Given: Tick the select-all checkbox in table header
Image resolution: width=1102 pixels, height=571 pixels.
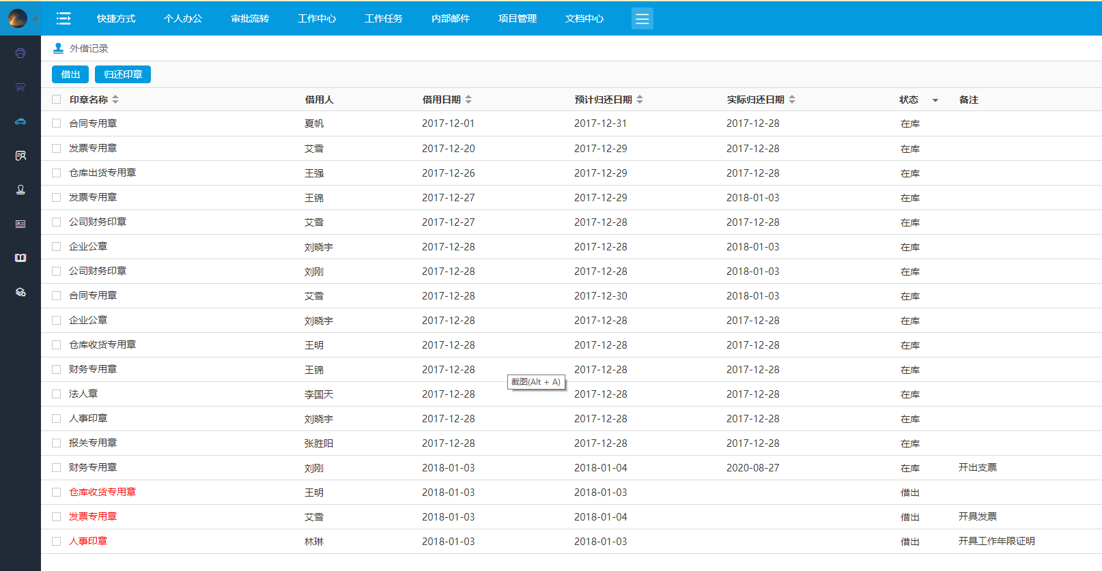Looking at the screenshot, I should [57, 100].
